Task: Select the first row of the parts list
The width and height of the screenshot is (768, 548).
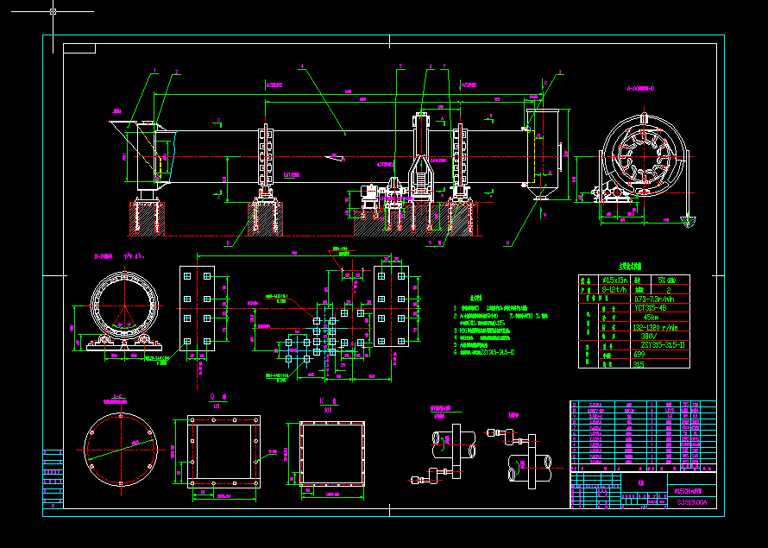Action: click(x=633, y=403)
